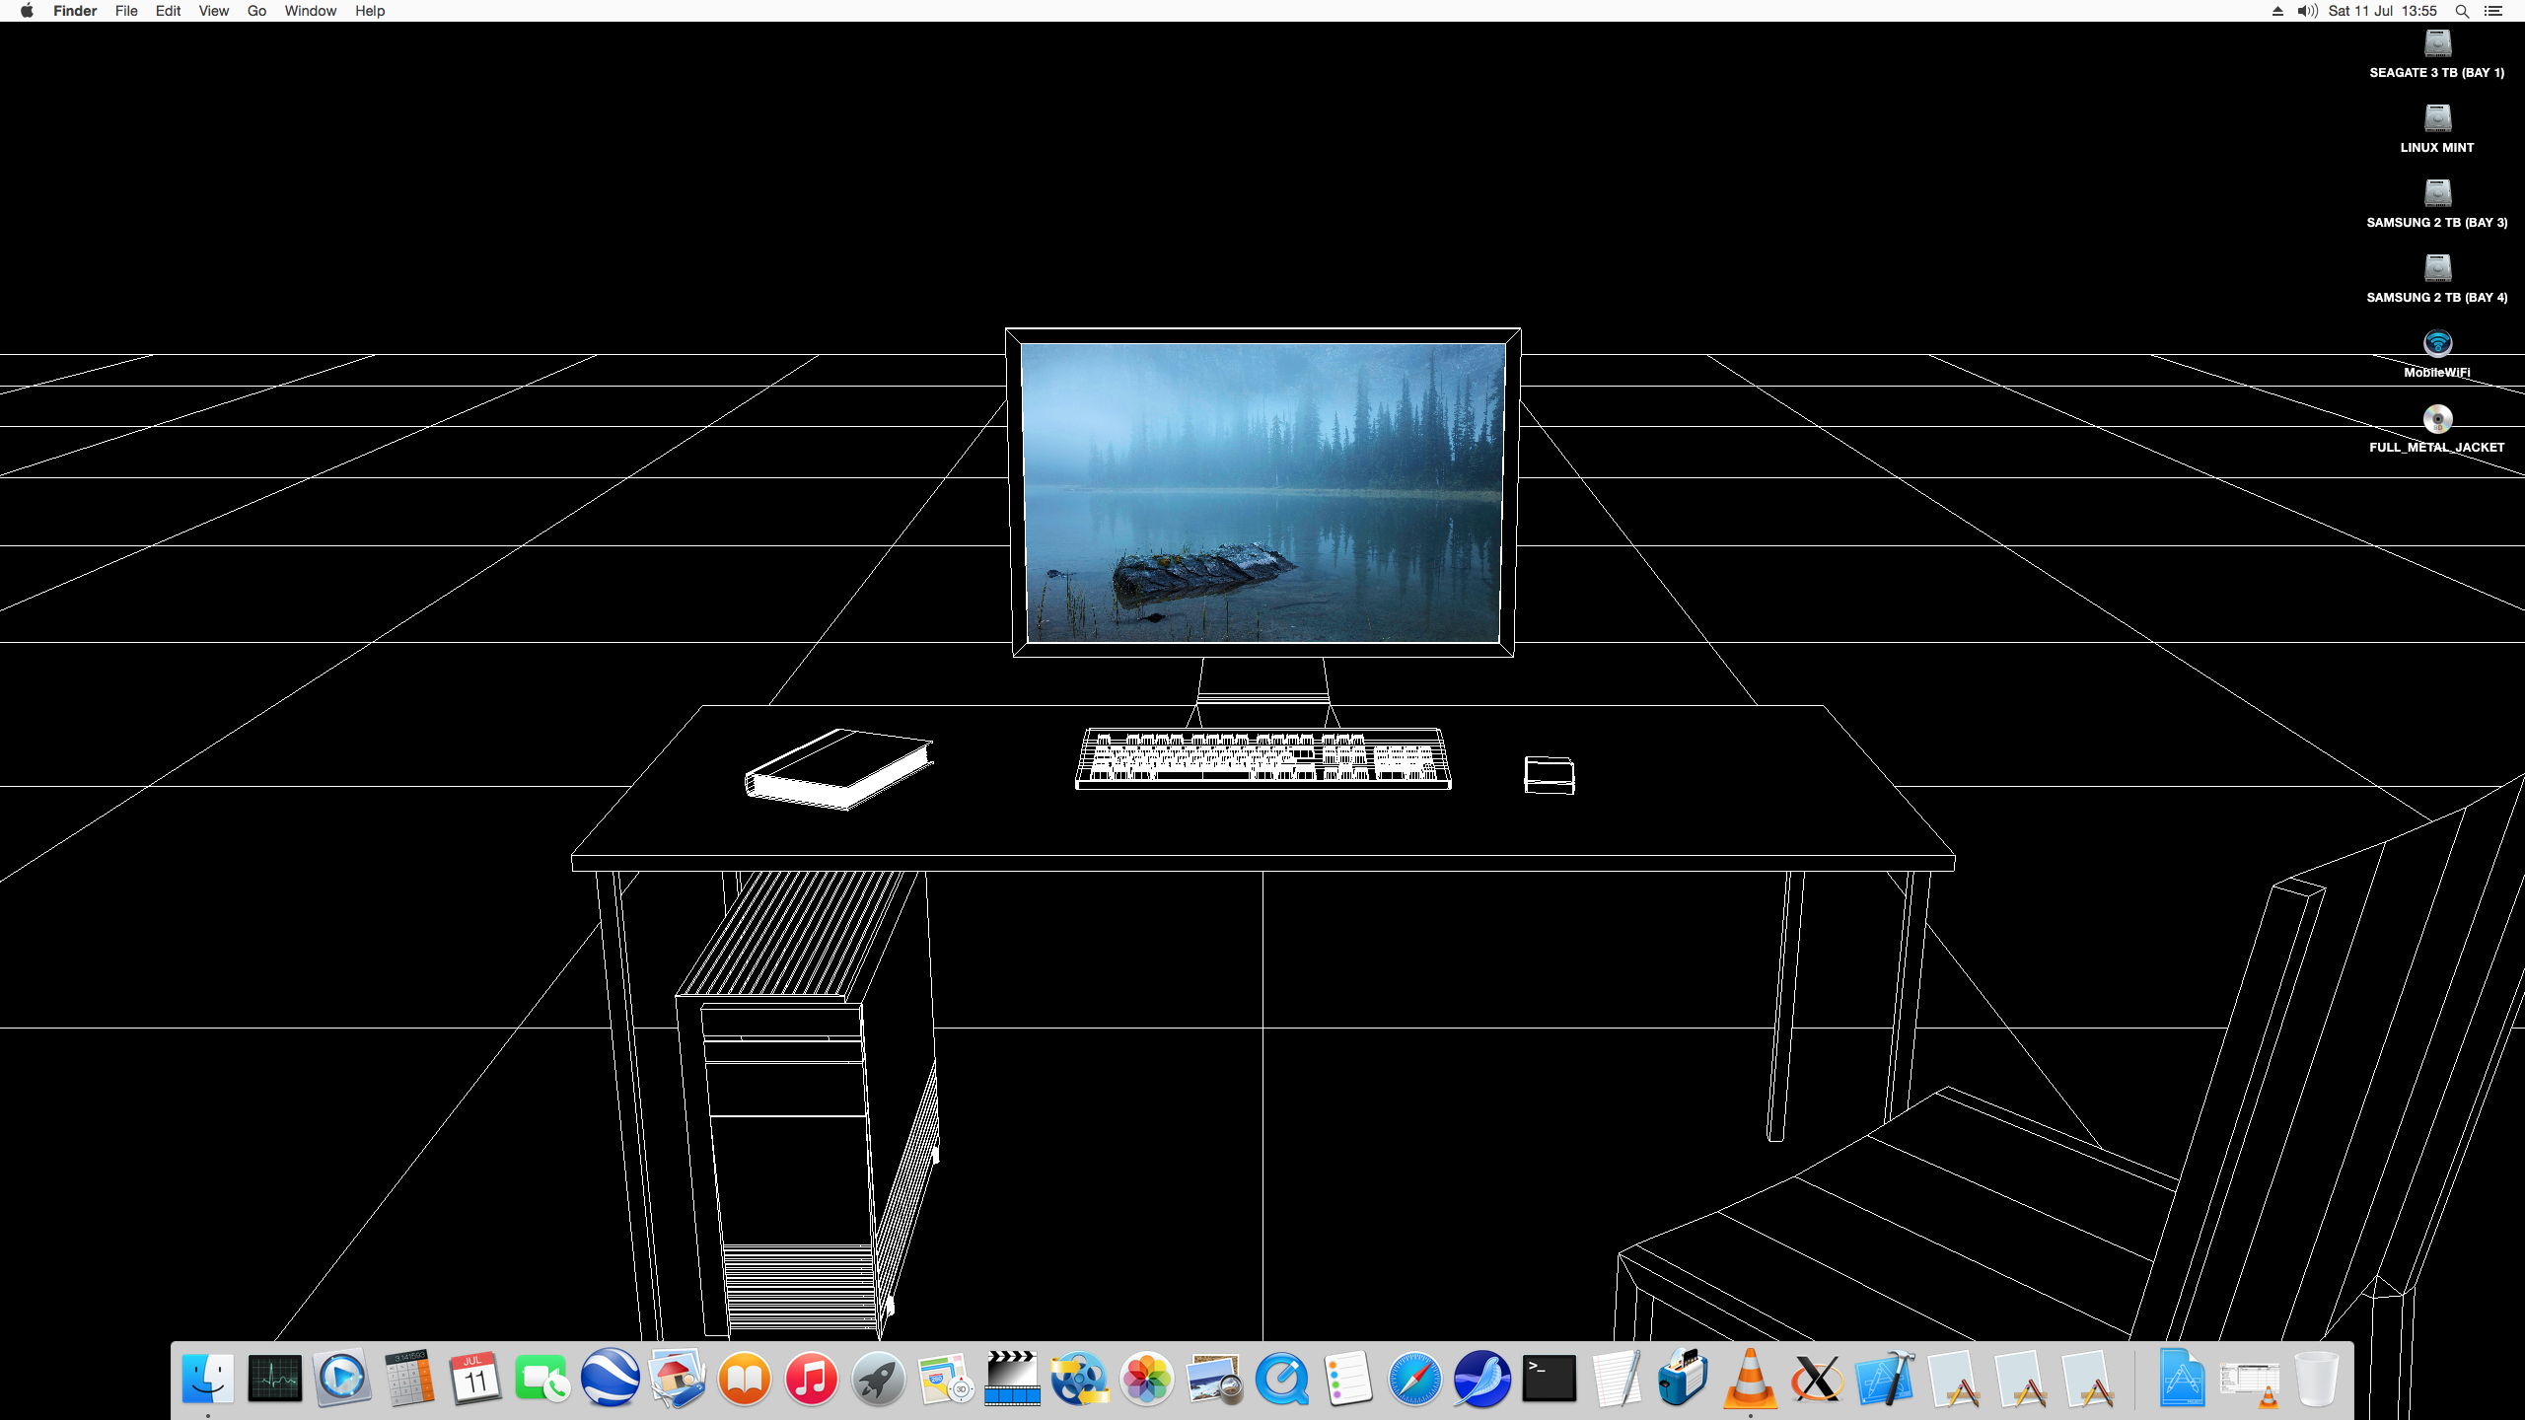Screen dimensions: 2525x1420
Task: Open the Go menu
Action: (256, 11)
